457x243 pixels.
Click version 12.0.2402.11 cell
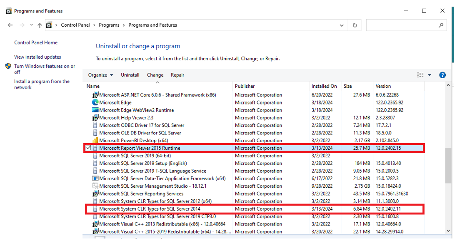388,209
